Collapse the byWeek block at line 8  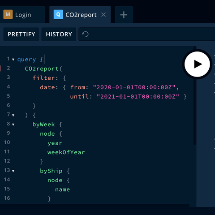click(13, 125)
